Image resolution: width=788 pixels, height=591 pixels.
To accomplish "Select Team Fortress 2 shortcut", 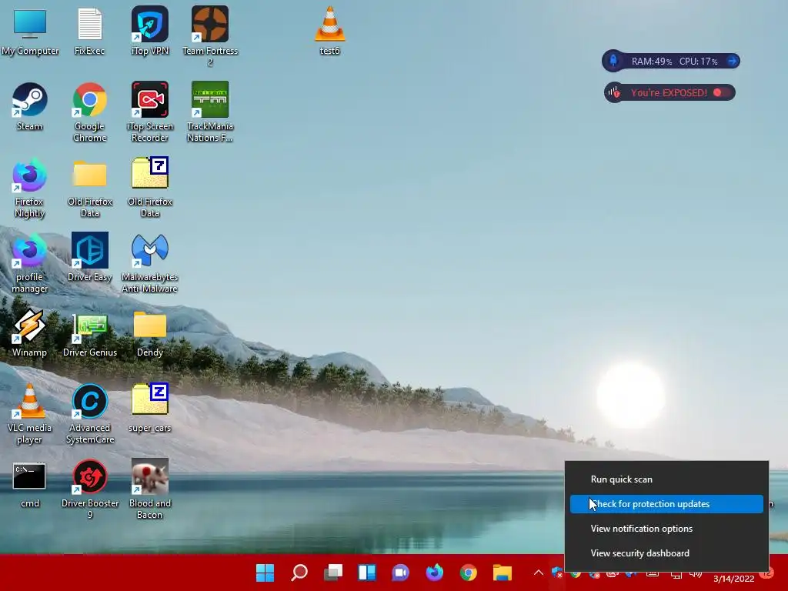I will (x=210, y=36).
